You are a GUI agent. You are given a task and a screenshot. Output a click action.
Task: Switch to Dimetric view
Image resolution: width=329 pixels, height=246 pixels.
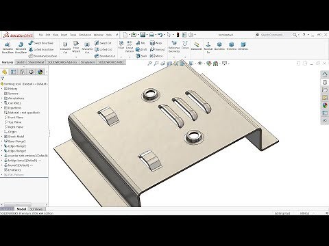[x=243, y=46]
